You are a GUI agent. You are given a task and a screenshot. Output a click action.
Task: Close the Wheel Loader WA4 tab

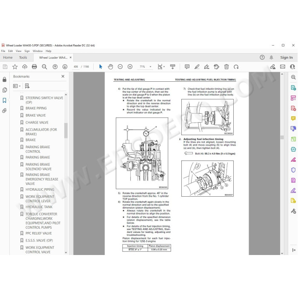71,57
